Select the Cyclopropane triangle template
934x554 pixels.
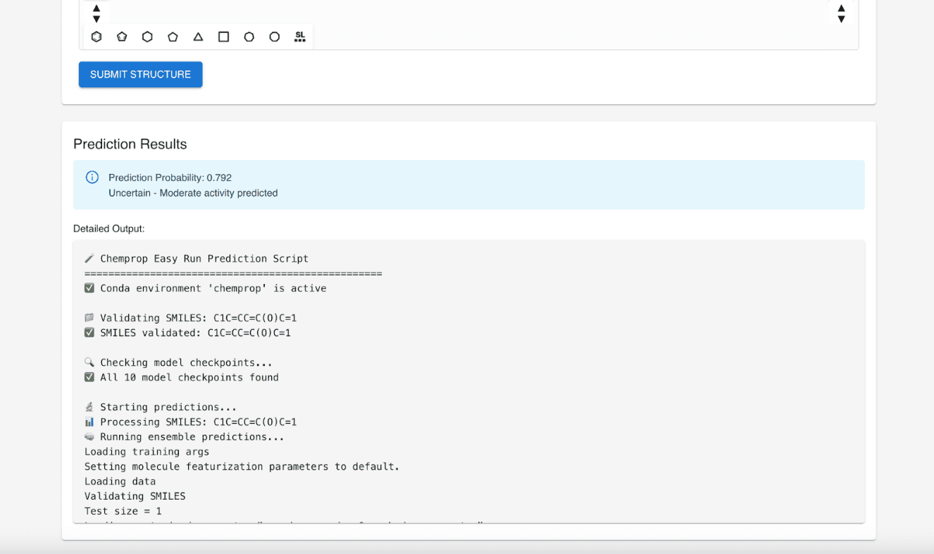[x=198, y=37]
